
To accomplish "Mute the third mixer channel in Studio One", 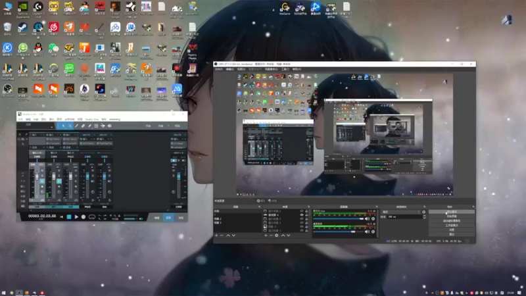I will 76,170.
